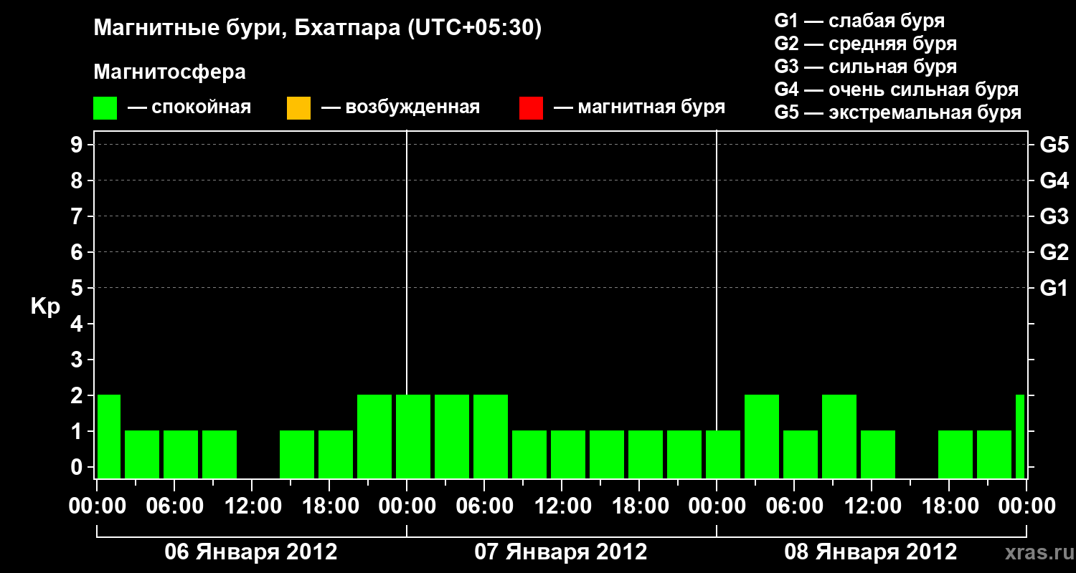Click the '06:00' time label above 08 Января
Image resolution: width=1076 pixels, height=573 pixels.
coord(794,506)
